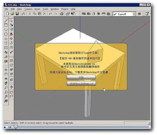Select the Protractor tool

click(x=6, y=61)
